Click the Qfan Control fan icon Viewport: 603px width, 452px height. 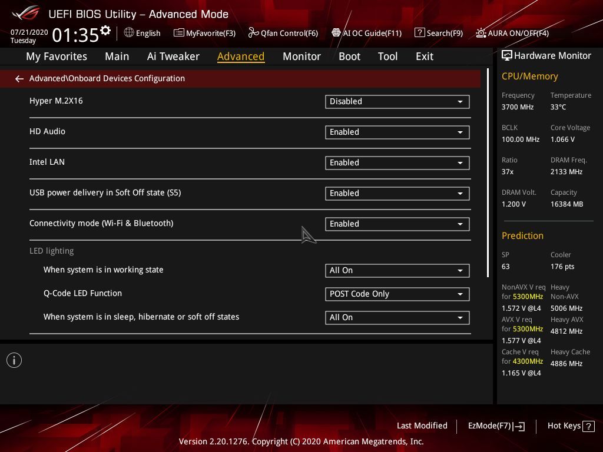click(253, 33)
